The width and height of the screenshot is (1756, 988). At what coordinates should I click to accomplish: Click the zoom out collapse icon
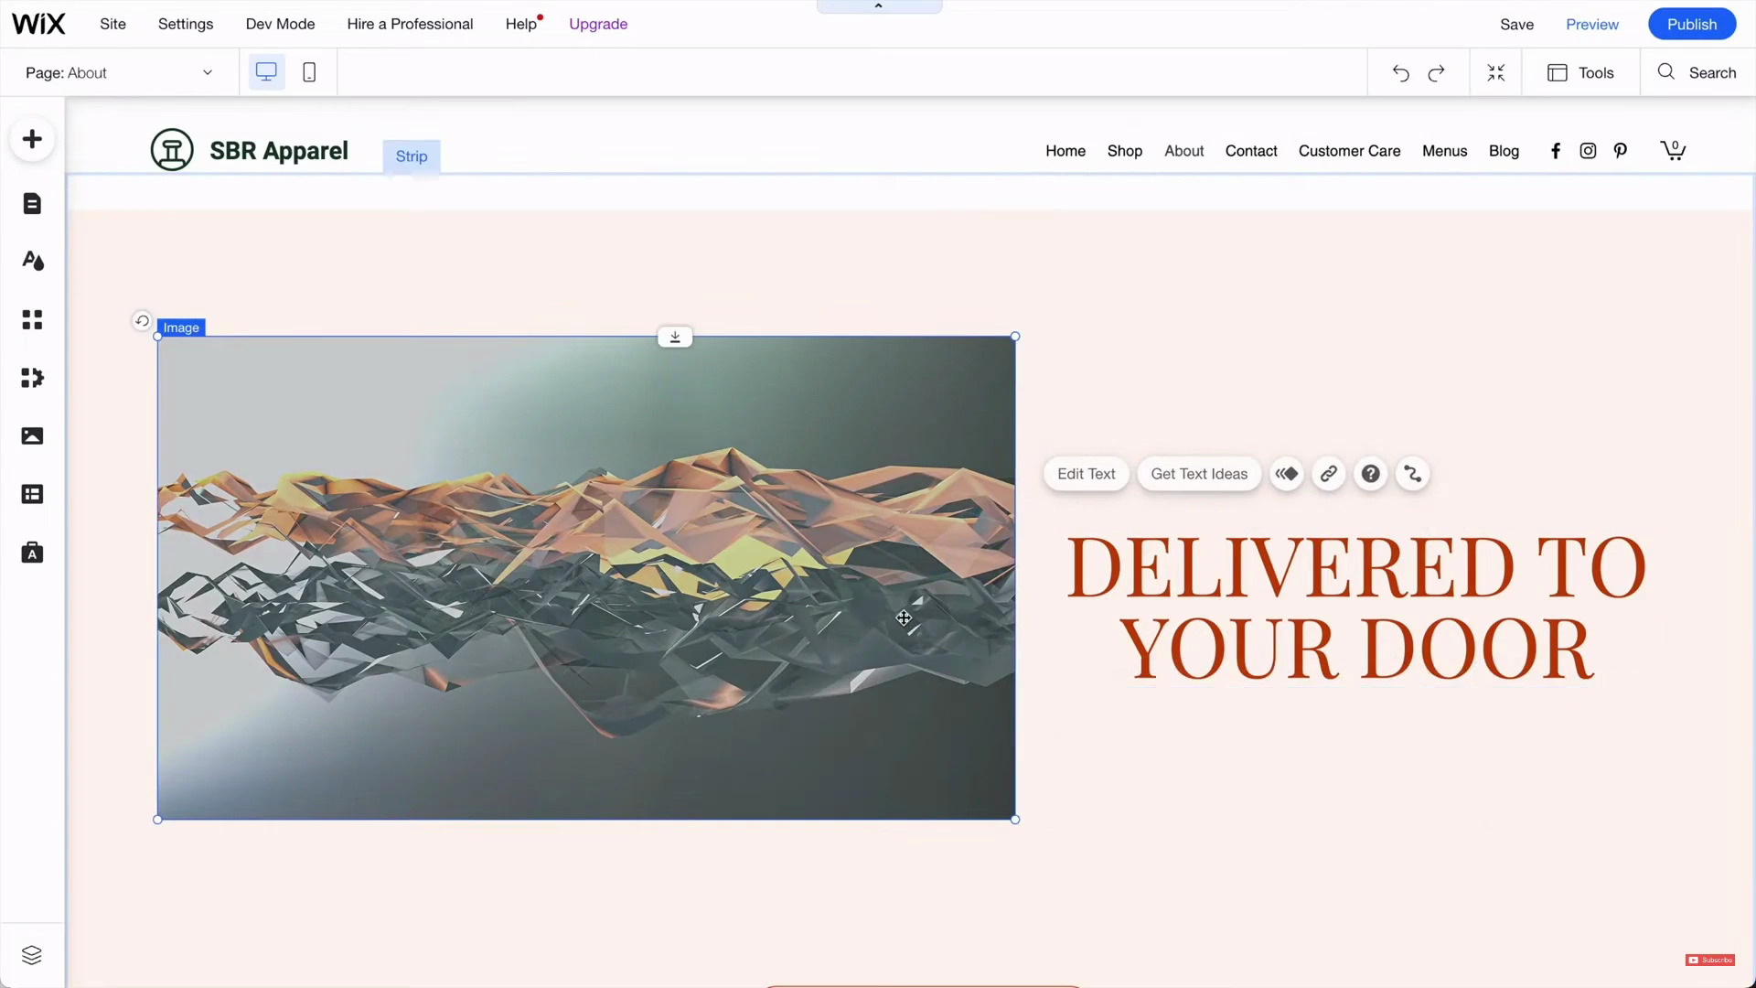[x=1496, y=73]
